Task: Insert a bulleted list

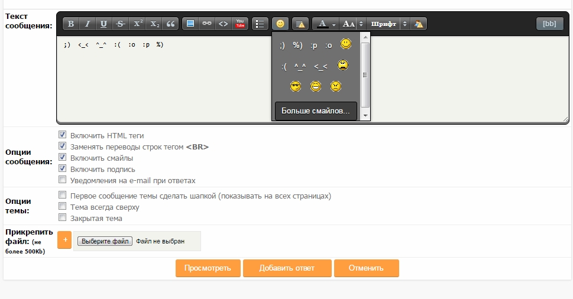Action: tap(260, 24)
